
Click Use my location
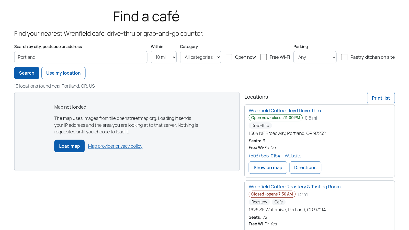(63, 73)
